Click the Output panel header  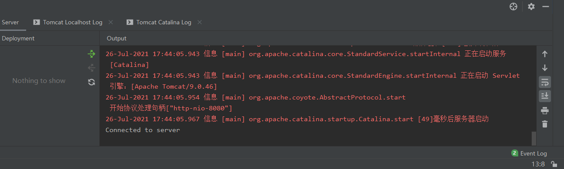[116, 38]
